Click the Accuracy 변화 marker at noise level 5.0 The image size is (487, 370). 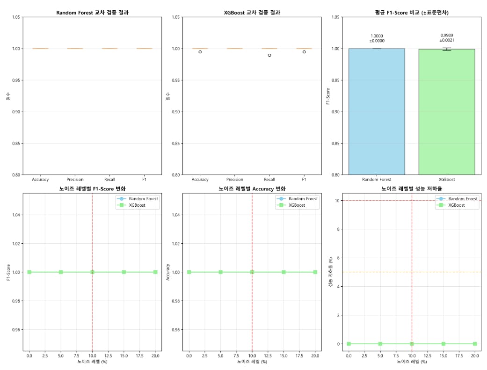(x=220, y=272)
